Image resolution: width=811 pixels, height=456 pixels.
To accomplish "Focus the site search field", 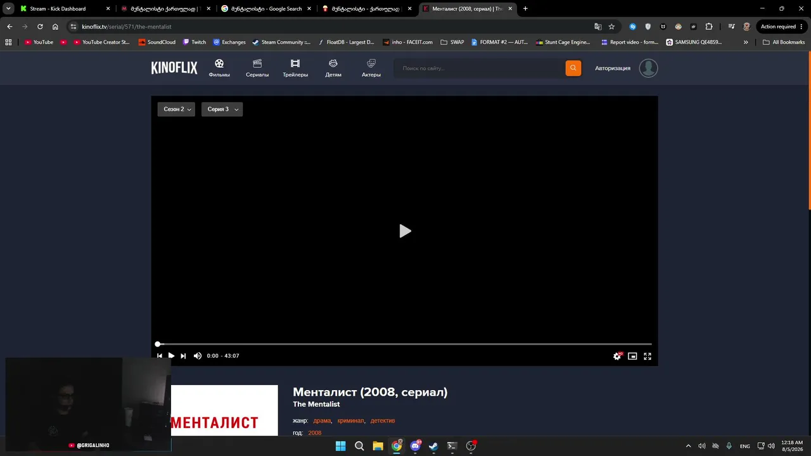I will tap(480, 68).
